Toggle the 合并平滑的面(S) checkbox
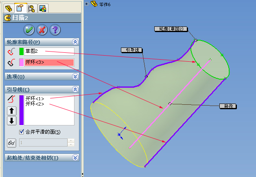 click(x=22, y=132)
